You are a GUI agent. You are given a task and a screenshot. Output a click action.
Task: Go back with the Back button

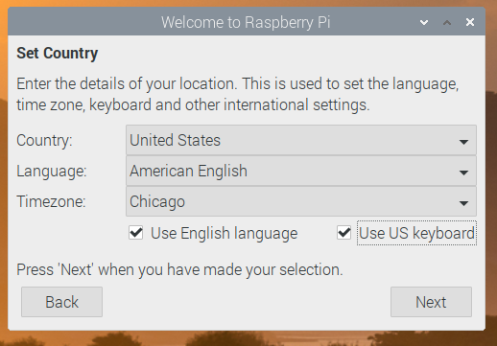pos(61,302)
